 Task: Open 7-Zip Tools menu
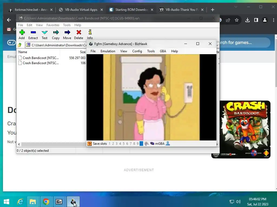67,25
